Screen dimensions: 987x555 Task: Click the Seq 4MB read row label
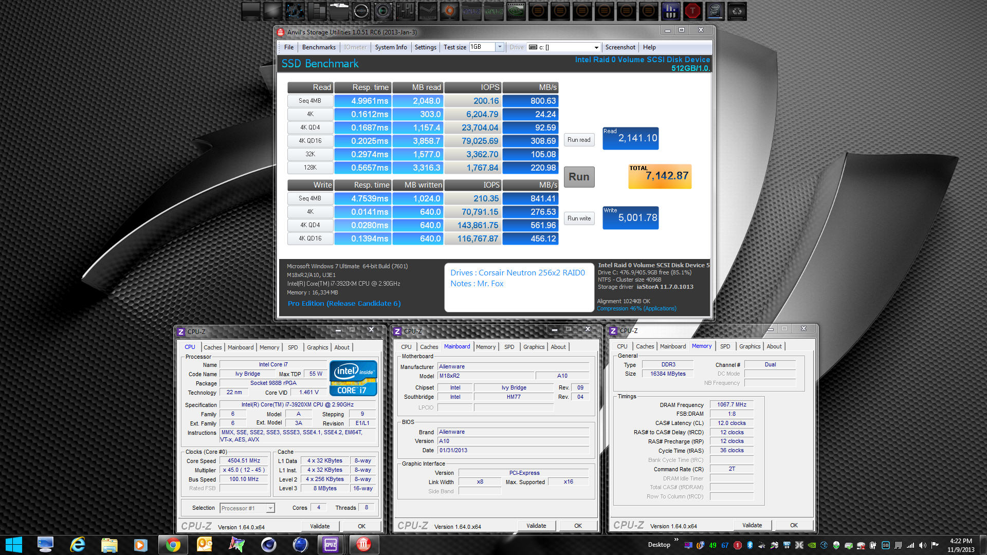point(310,101)
